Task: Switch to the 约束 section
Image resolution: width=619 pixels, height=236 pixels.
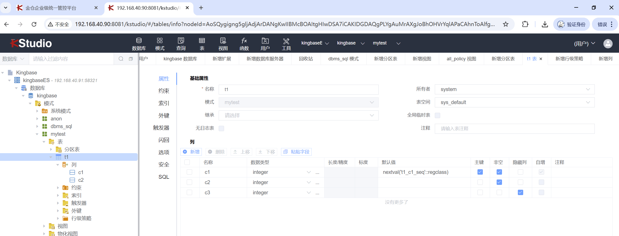Action: [164, 91]
